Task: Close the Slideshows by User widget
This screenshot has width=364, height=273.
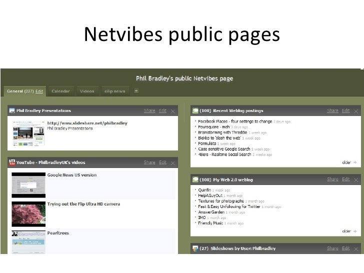Action: click(x=356, y=249)
